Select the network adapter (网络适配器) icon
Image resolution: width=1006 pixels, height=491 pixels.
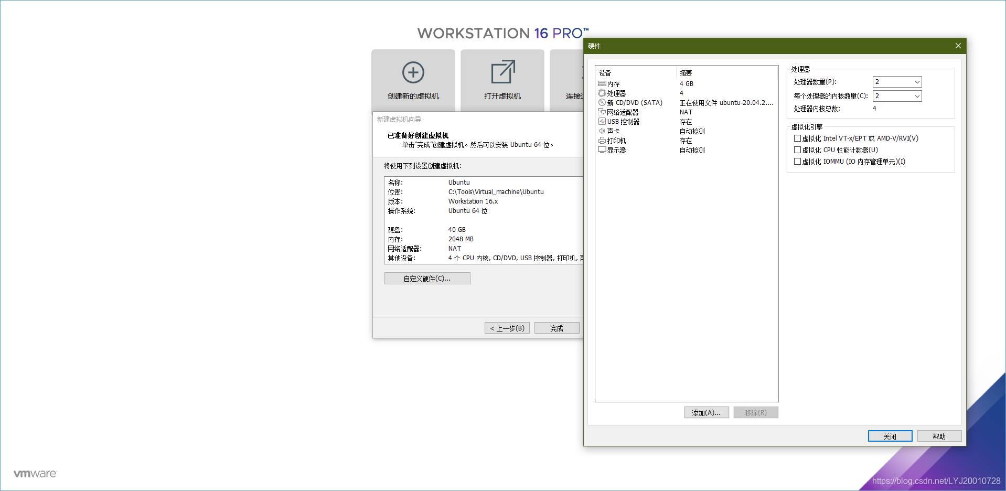pyautogui.click(x=602, y=112)
